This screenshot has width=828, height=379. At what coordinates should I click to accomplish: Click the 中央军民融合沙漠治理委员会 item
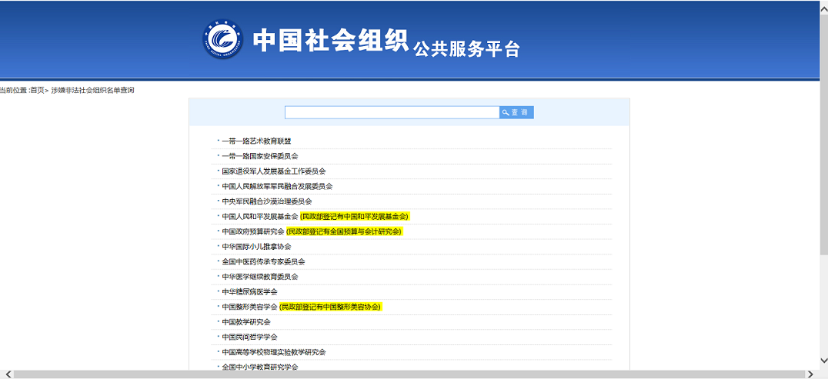click(x=266, y=201)
